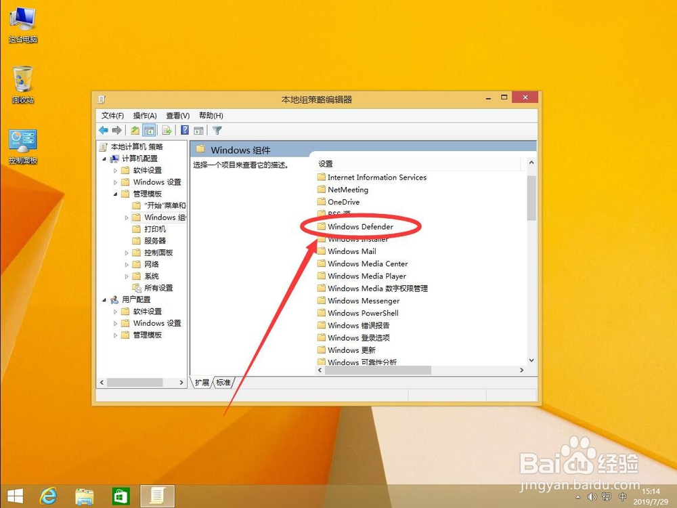Open the 操作(A) menu
This screenshot has height=508, width=677.
(145, 115)
